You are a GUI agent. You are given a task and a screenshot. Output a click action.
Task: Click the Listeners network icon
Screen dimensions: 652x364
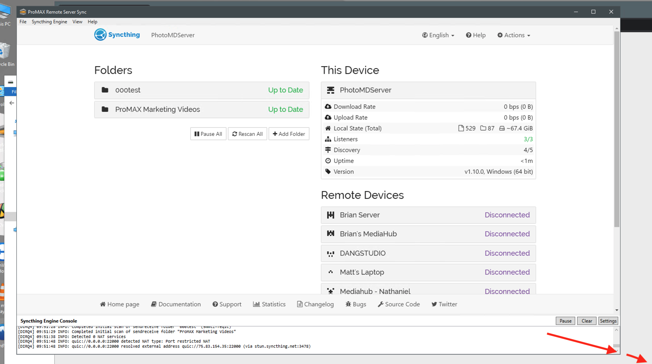(328, 139)
